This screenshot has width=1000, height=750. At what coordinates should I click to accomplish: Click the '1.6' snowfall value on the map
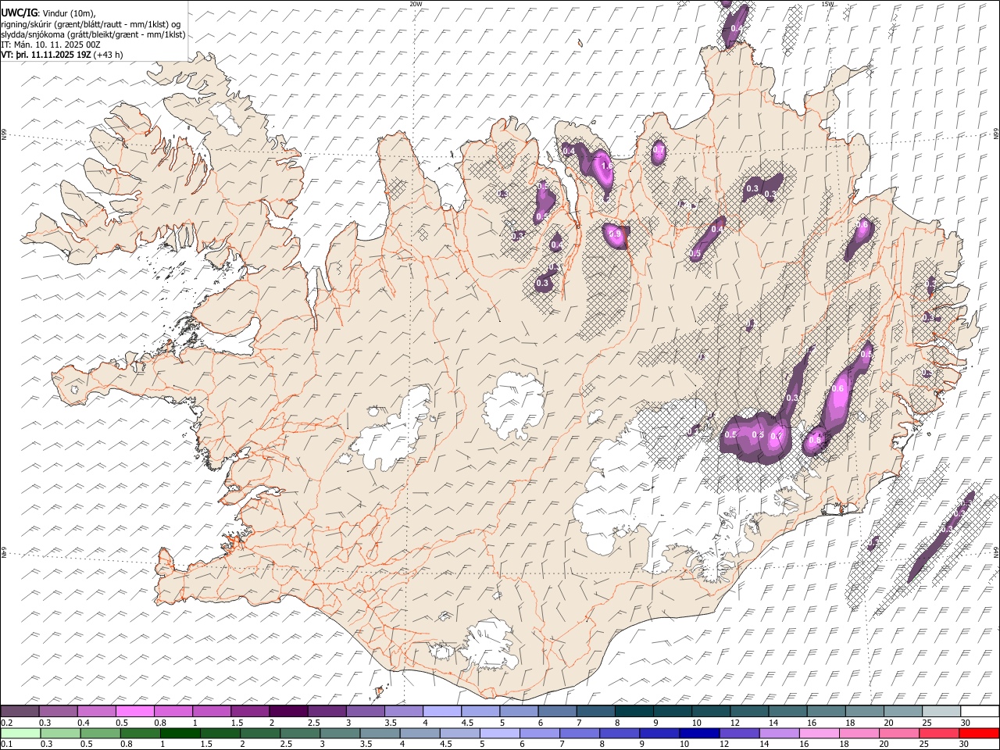point(607,166)
